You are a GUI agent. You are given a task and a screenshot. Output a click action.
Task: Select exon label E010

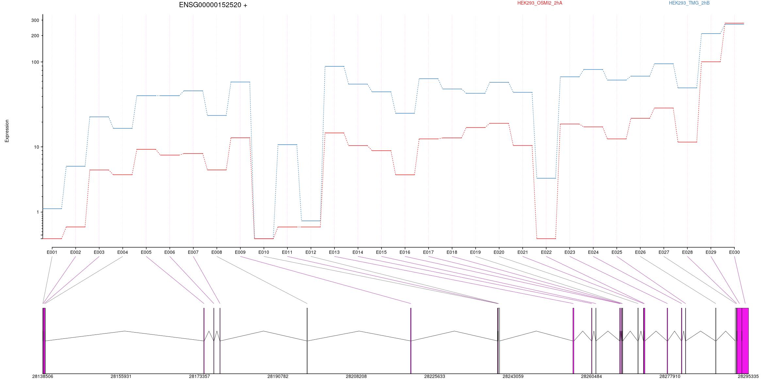click(x=264, y=252)
